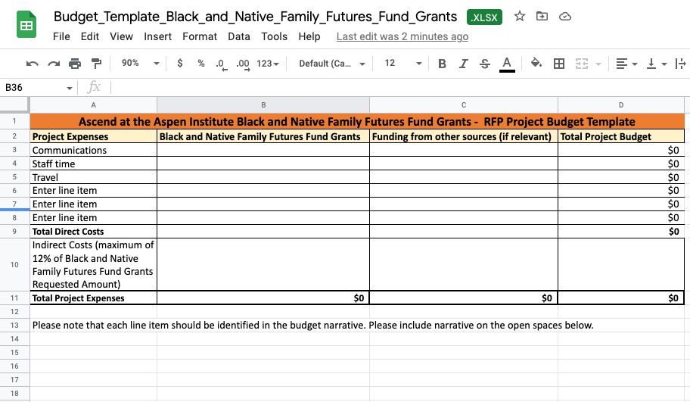This screenshot has height=402, width=690.
Task: Toggle bold formatting
Action: (443, 64)
